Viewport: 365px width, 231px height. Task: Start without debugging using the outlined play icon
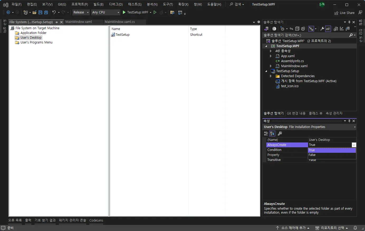click(155, 12)
